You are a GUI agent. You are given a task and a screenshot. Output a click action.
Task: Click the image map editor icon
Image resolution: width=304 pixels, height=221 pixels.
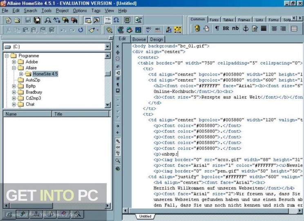(x=178, y=30)
